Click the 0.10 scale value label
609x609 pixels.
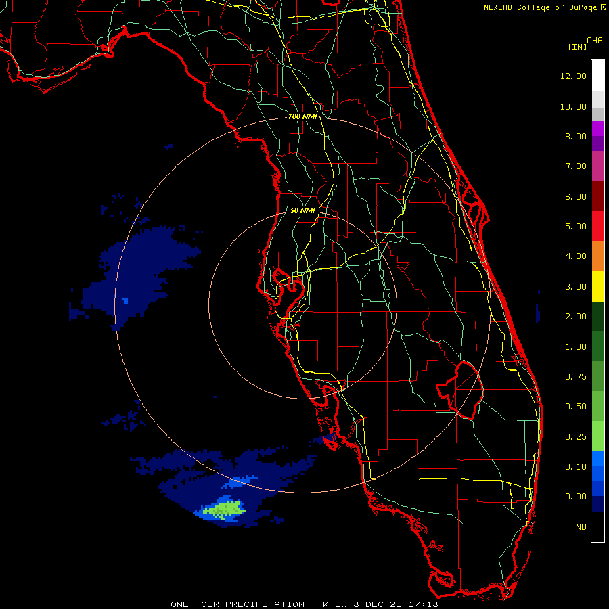coord(576,467)
